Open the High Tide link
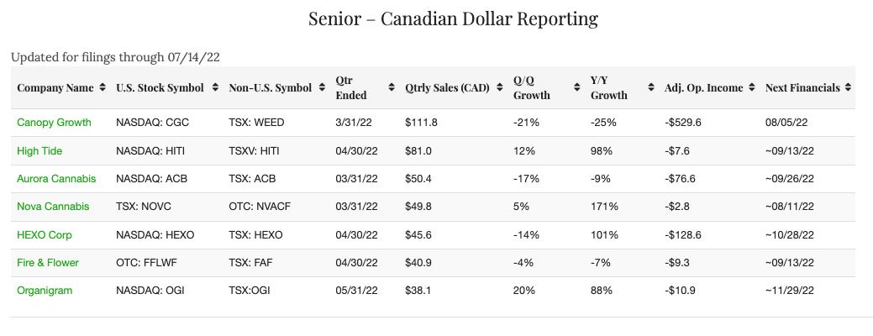The image size is (873, 336). tap(39, 150)
